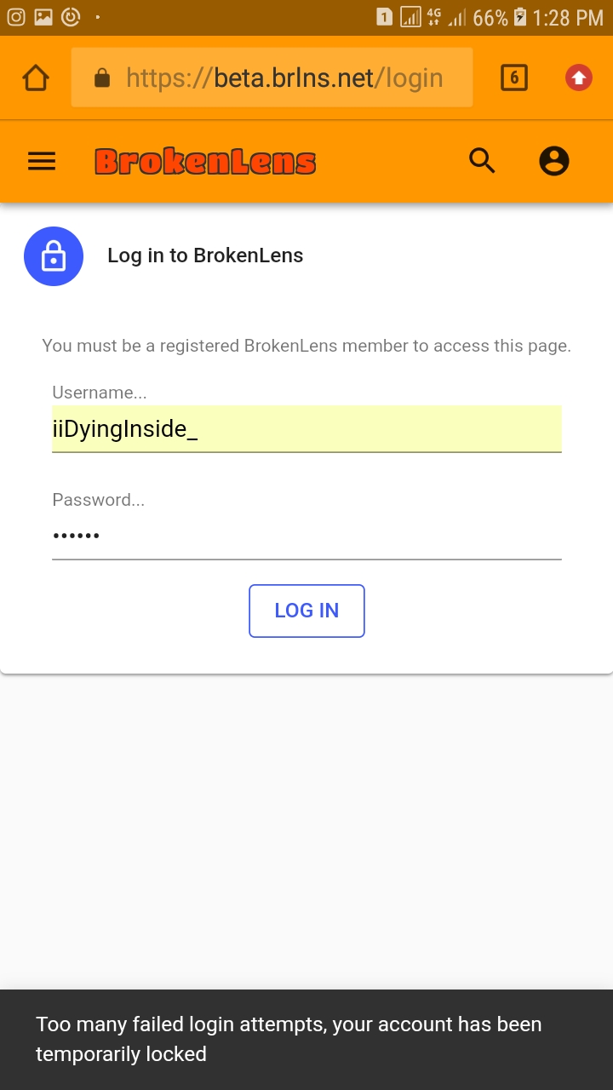Tap the battery indicator in status bar
Screen dimensions: 613x1090
coord(520,17)
